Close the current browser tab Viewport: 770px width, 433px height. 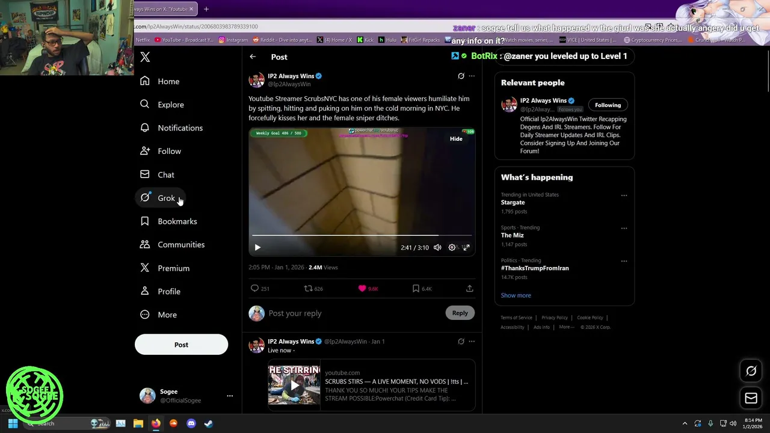[x=191, y=9]
